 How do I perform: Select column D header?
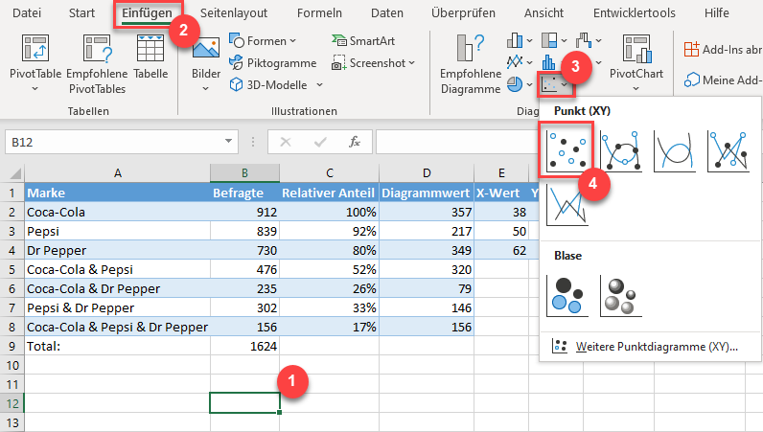(x=427, y=173)
